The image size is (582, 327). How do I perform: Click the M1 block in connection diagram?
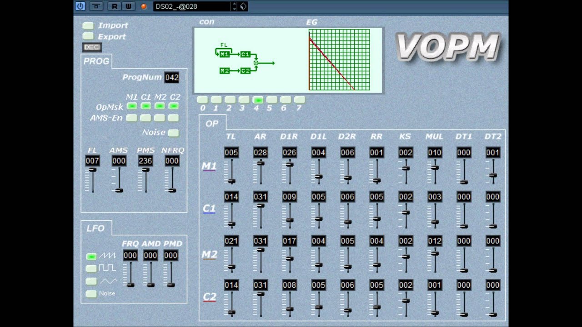225,54
